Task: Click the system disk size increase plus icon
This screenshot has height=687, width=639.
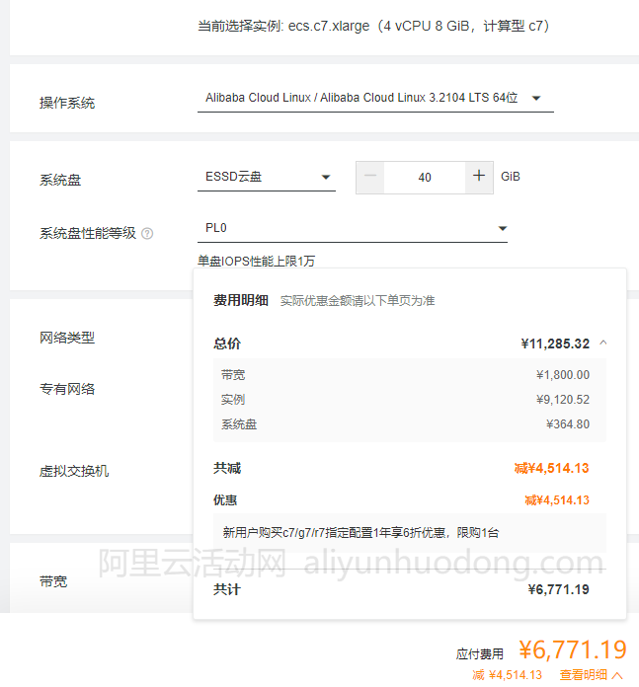Action: 479,176
